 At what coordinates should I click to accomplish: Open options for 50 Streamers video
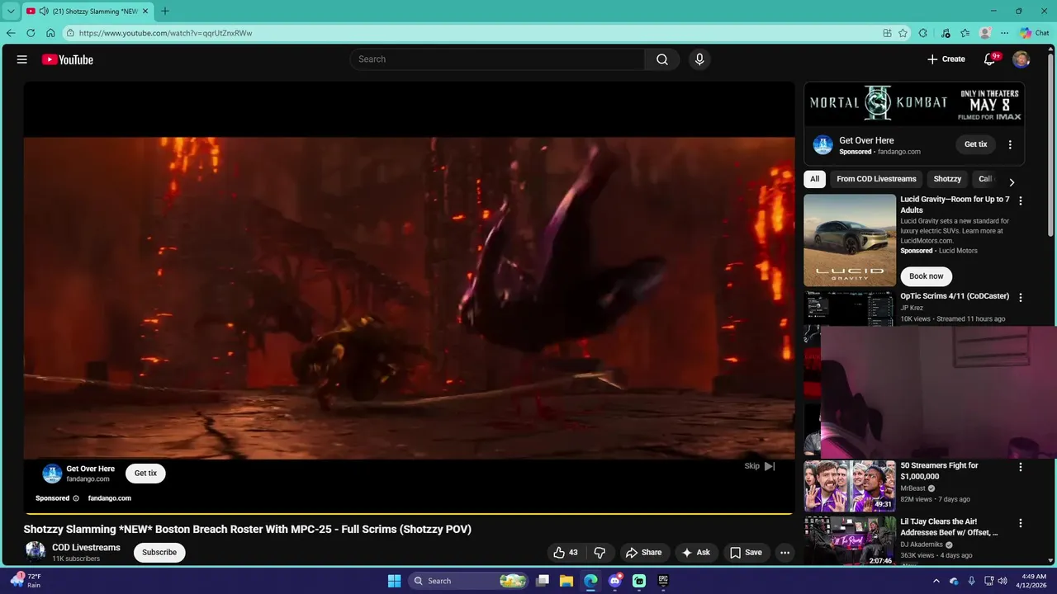pyautogui.click(x=1021, y=467)
